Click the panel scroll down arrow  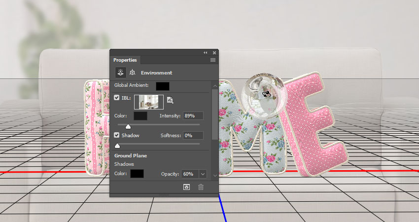[215, 176]
